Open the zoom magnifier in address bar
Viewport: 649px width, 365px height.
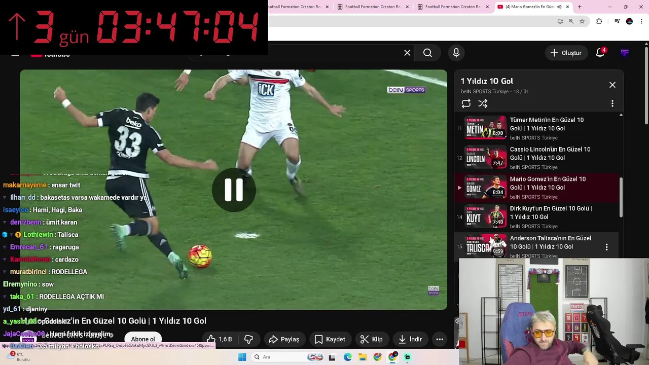(571, 21)
